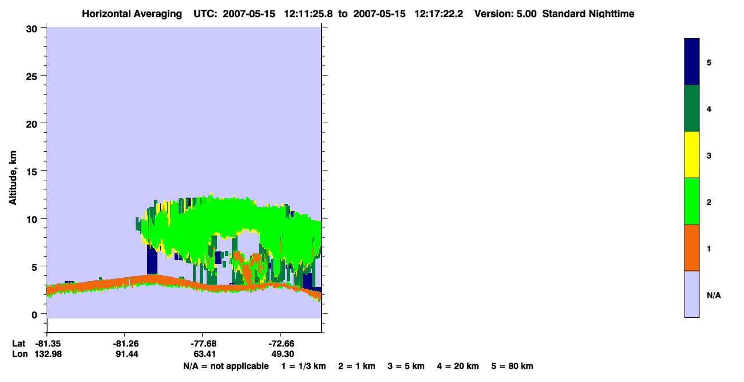The image size is (744, 382).
Task: Pick the bright green colorbar segment labeled 2
Action: [x=691, y=201]
